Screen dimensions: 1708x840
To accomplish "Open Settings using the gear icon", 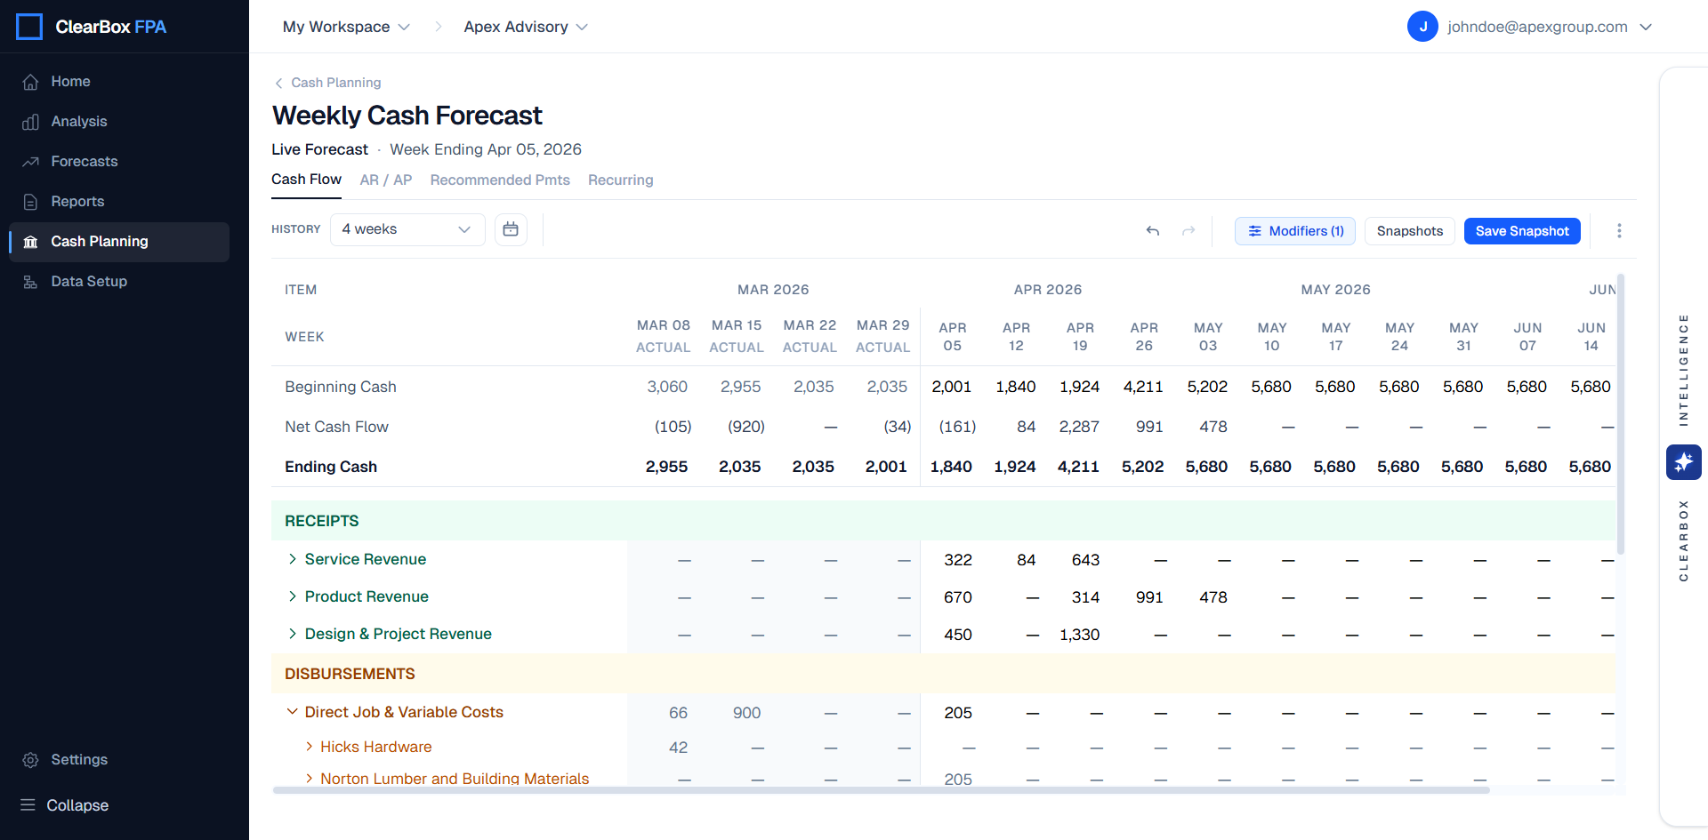I will 29,759.
